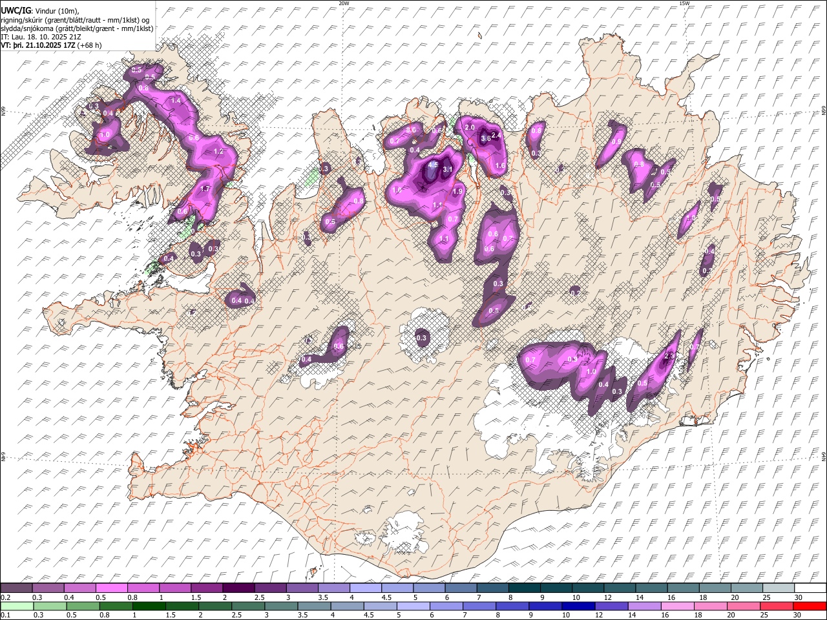The height and width of the screenshot is (620, 827).
Task: Click the 'IT: Lau. 18. 10. 2025 21Z' line
Action: click(x=41, y=37)
